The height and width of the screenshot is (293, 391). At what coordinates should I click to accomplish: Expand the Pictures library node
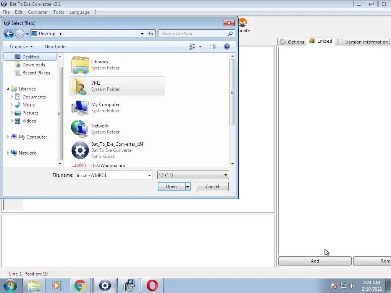coord(12,113)
